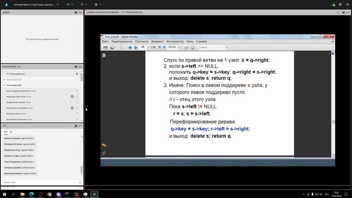Click the Найти search field in Reader
Image resolution: width=352 pixels, height=198 pixels.
211,47
